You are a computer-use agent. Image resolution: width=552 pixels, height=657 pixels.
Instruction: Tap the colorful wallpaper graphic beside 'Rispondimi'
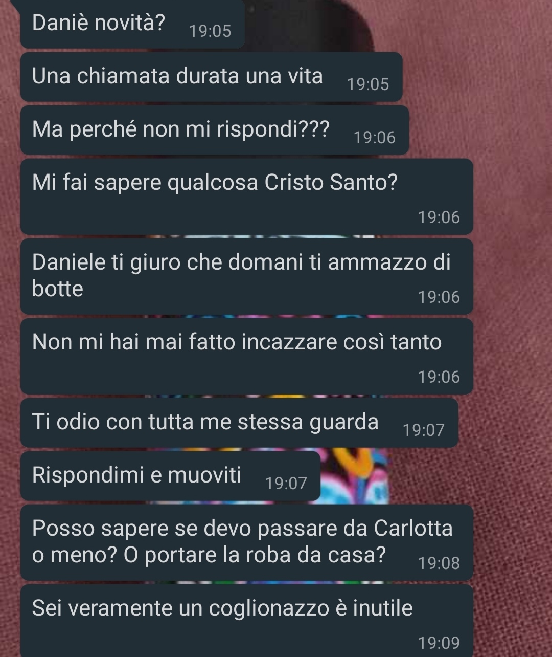coord(355,476)
